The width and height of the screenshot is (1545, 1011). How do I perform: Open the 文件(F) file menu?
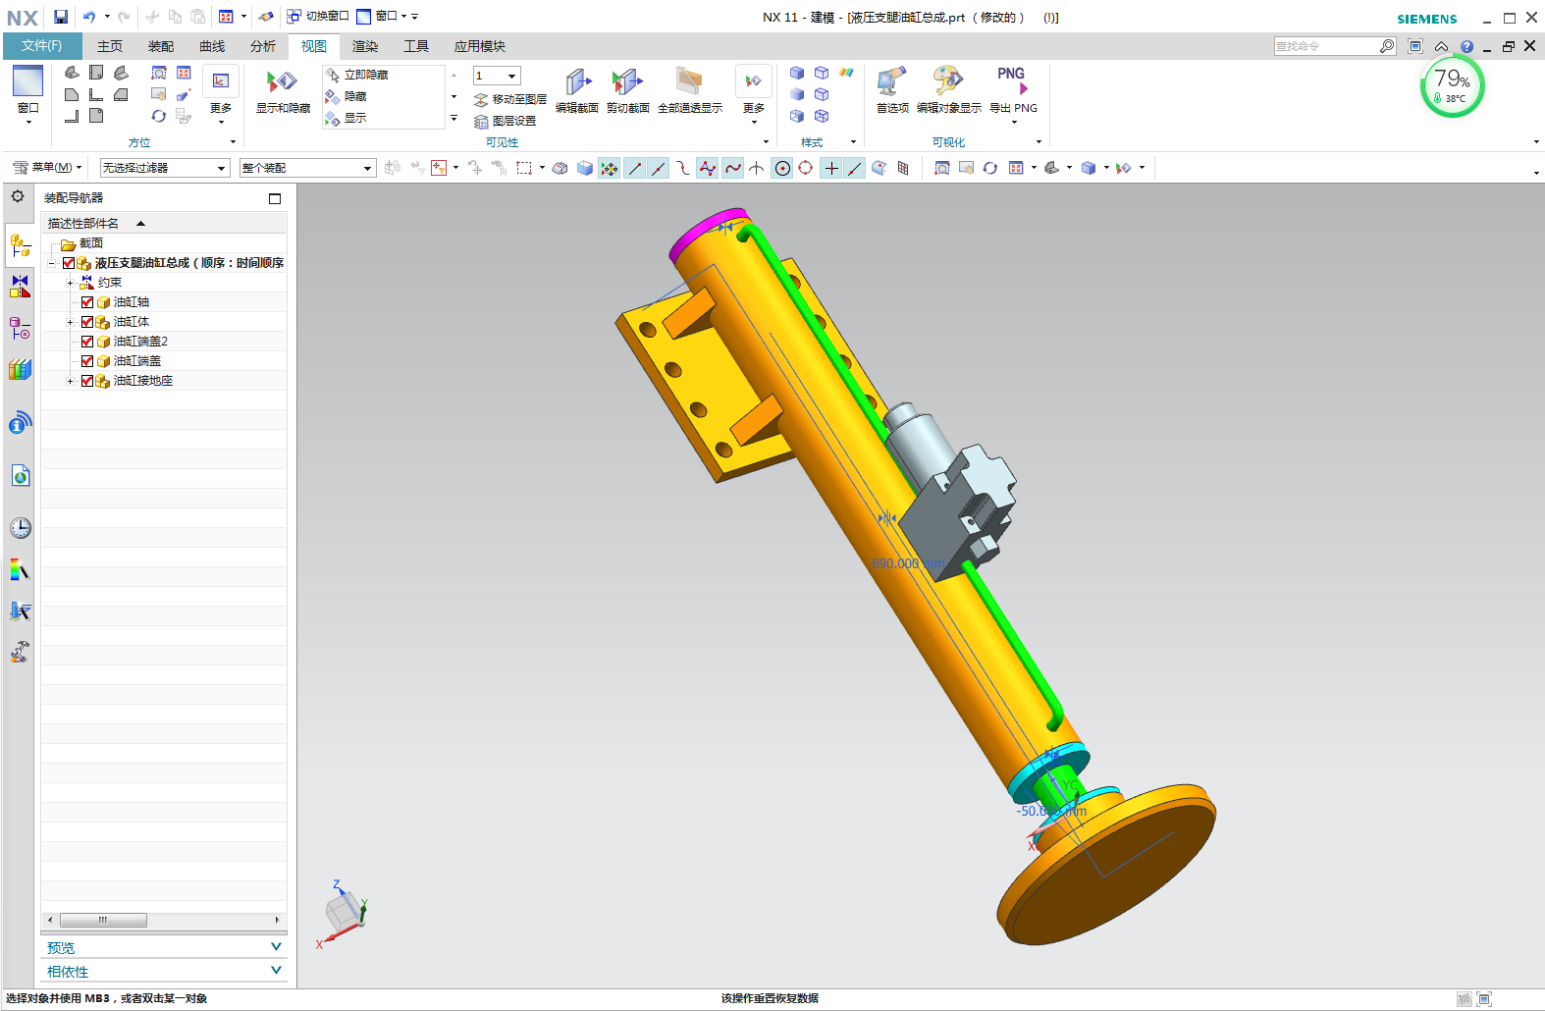click(41, 46)
